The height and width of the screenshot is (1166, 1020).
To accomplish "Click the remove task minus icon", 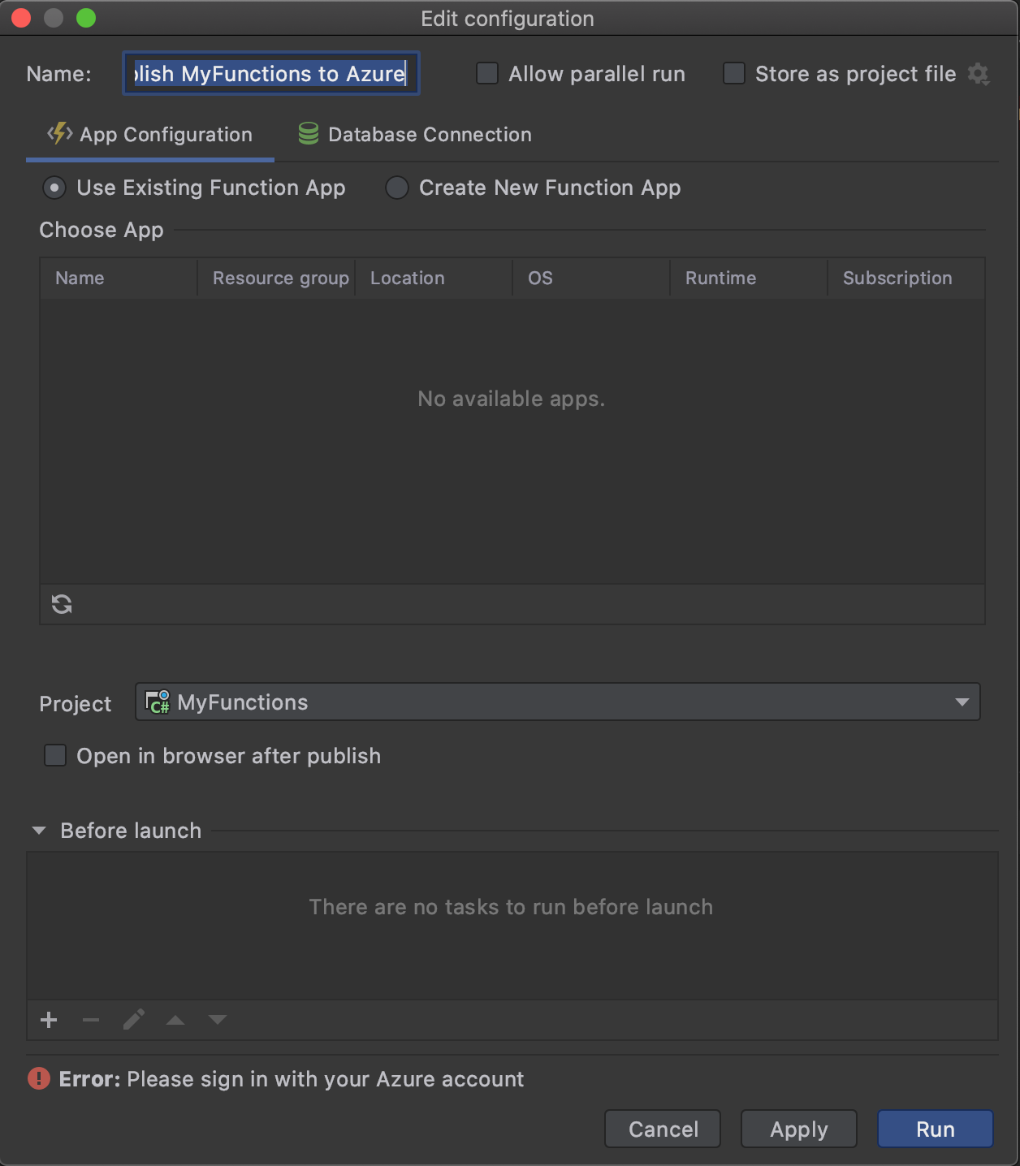I will (x=91, y=1020).
